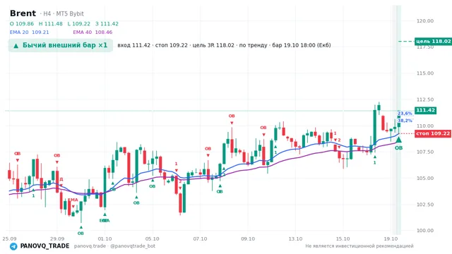Click the 05.10 date axis label
Screen dimensions: 452x254
pos(153,239)
